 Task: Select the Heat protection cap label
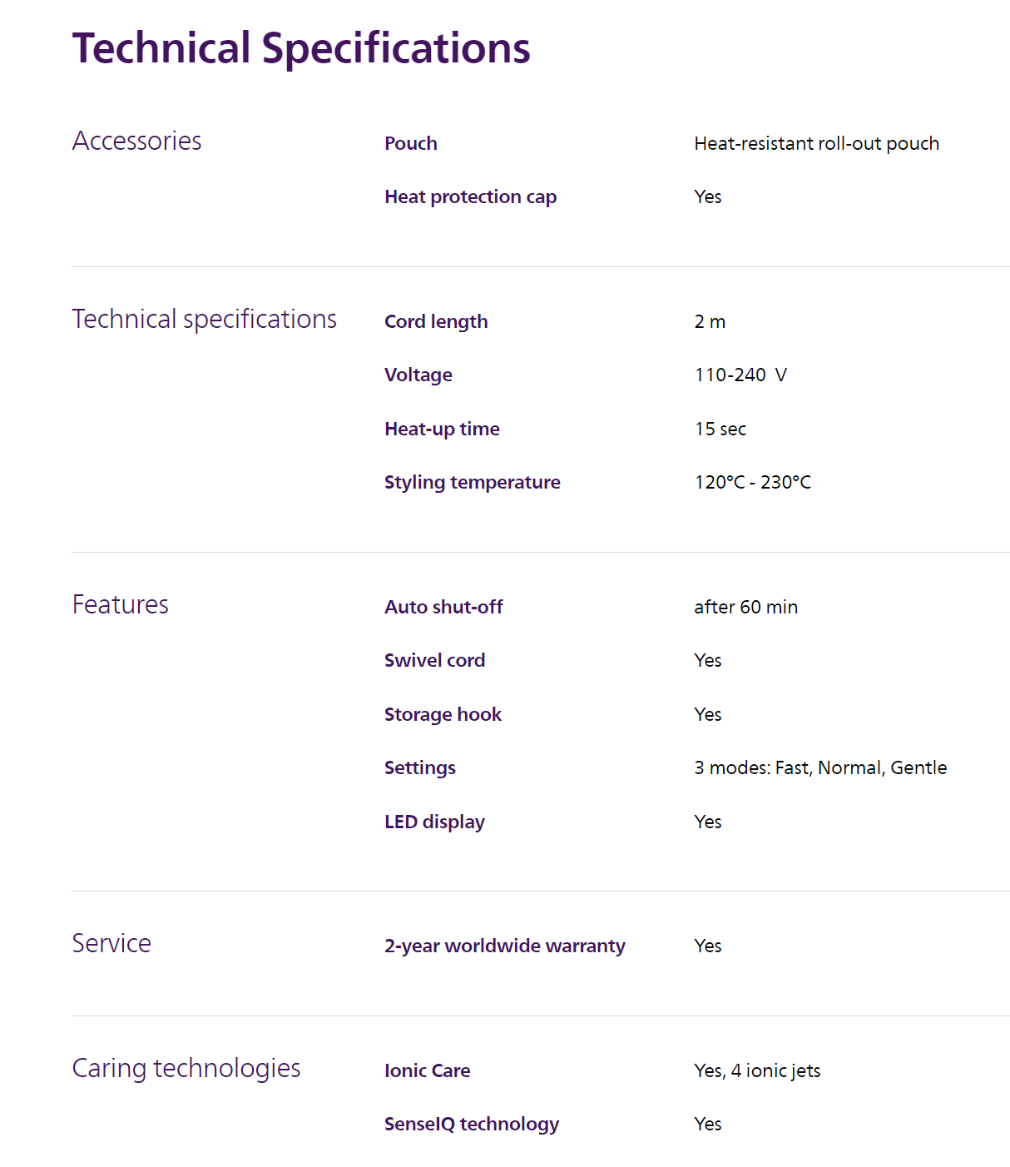click(x=470, y=196)
